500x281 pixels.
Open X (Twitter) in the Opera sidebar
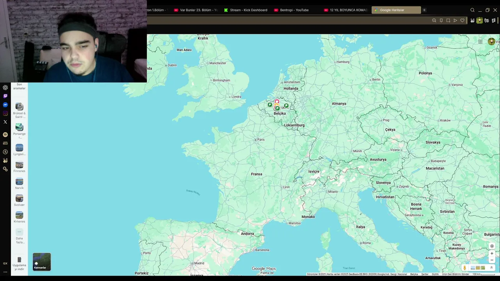pyautogui.click(x=5, y=122)
